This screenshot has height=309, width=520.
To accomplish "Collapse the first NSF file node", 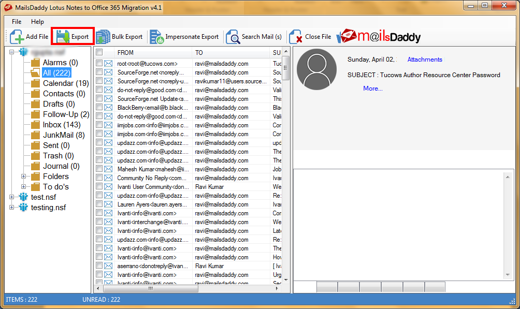I will coord(11,52).
